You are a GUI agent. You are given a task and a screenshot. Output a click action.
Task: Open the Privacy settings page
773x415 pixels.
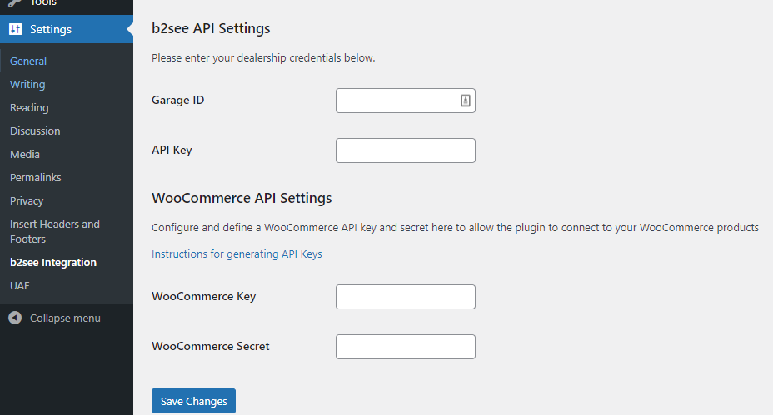pos(27,200)
